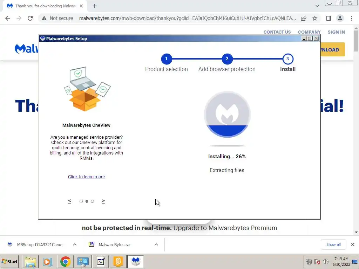Click the Extracting files status text
Viewport: 359px width, 269px height.
[x=227, y=170]
